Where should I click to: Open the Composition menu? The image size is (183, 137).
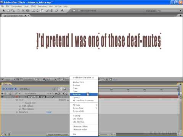coord(17,6)
